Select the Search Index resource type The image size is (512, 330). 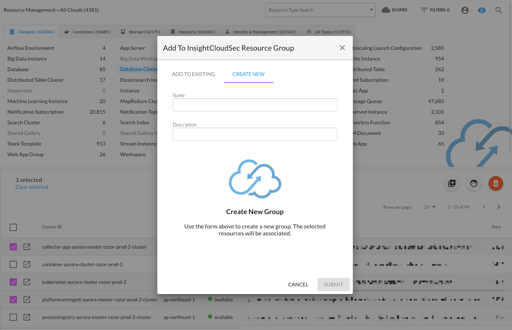[135, 122]
